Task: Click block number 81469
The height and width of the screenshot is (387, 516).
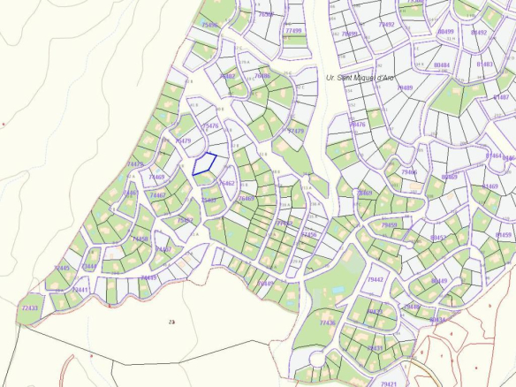Action: 490,186
